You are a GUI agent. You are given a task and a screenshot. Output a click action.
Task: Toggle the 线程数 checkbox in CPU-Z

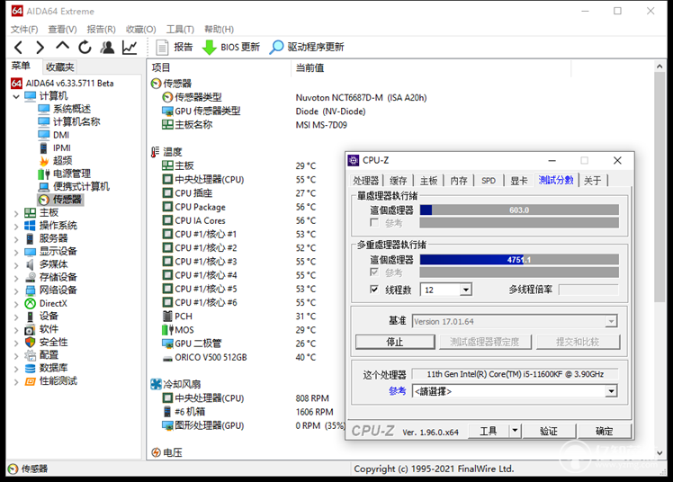[374, 290]
